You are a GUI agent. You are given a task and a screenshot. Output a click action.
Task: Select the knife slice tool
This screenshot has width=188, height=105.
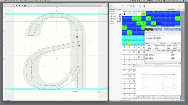click(x=16, y=6)
